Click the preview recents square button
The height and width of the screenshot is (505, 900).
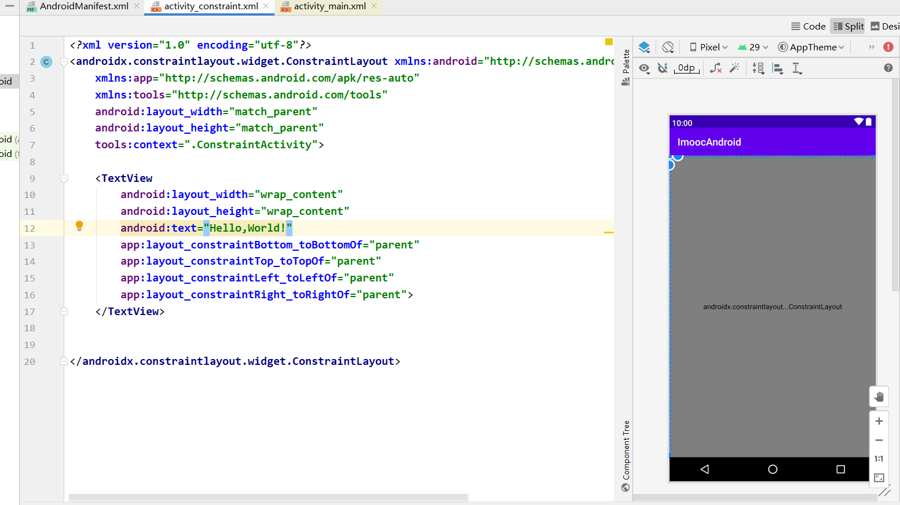pyautogui.click(x=841, y=469)
